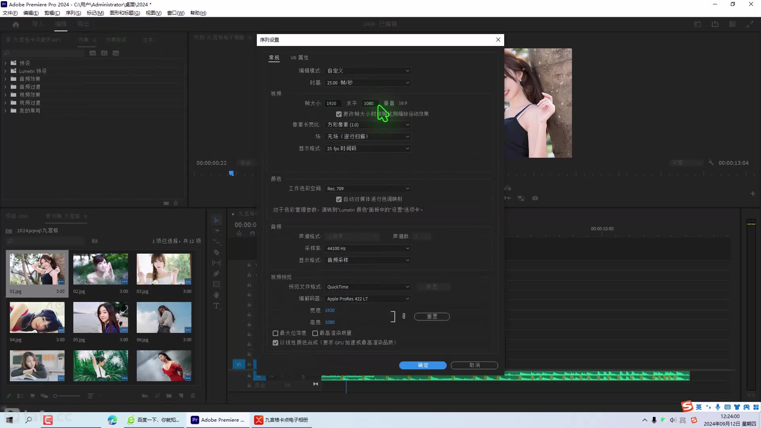
Task: Click the Reset button for preview size
Action: coord(432,316)
